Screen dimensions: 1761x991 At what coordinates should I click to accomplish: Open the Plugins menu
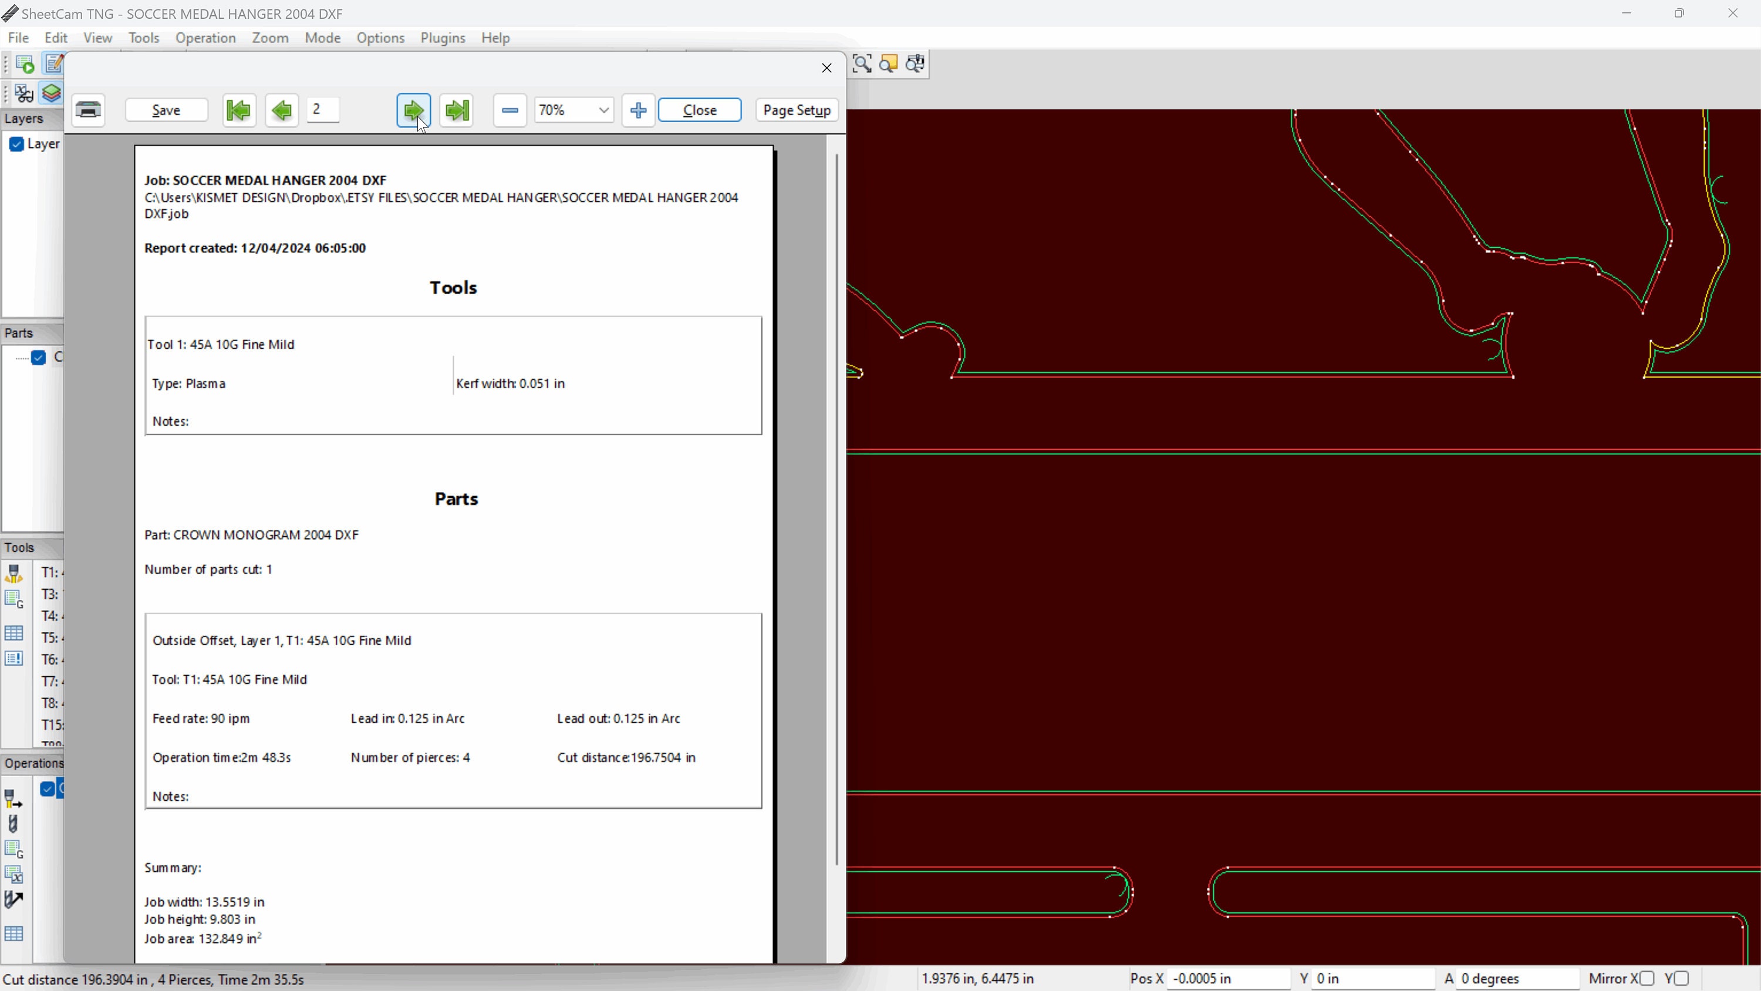pos(442,38)
